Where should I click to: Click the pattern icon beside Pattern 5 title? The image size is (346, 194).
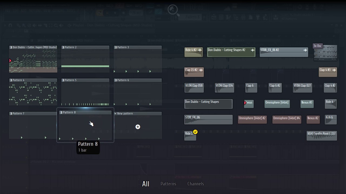pos(63,80)
